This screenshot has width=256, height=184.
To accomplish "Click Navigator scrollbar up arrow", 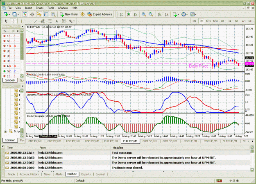I will 22,91.
